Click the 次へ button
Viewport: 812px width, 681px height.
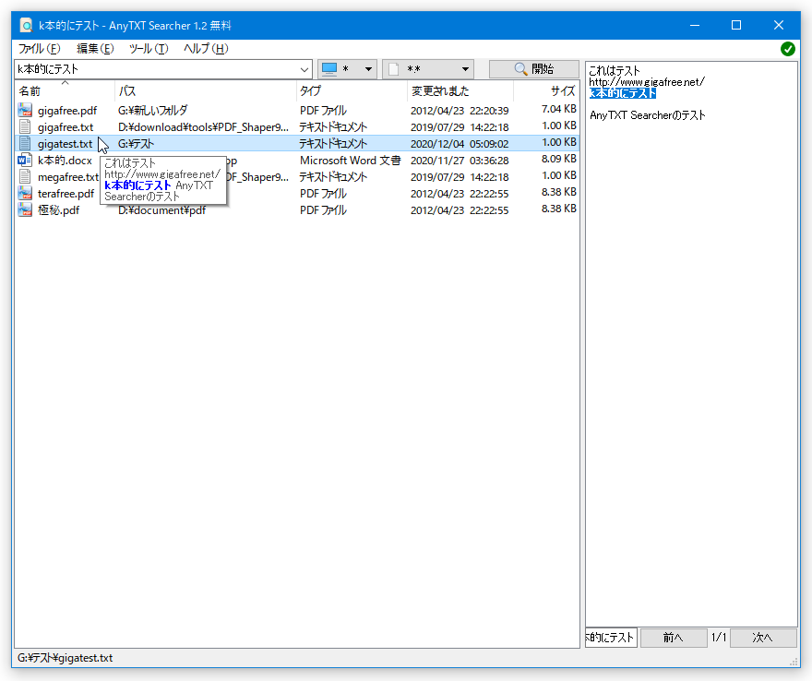click(763, 638)
